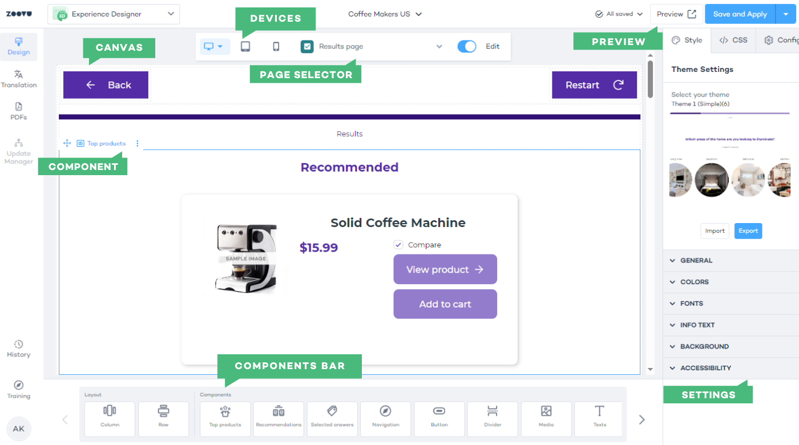Viewport: 799px width, 445px height.
Task: Click the Preview button
Action: point(676,14)
